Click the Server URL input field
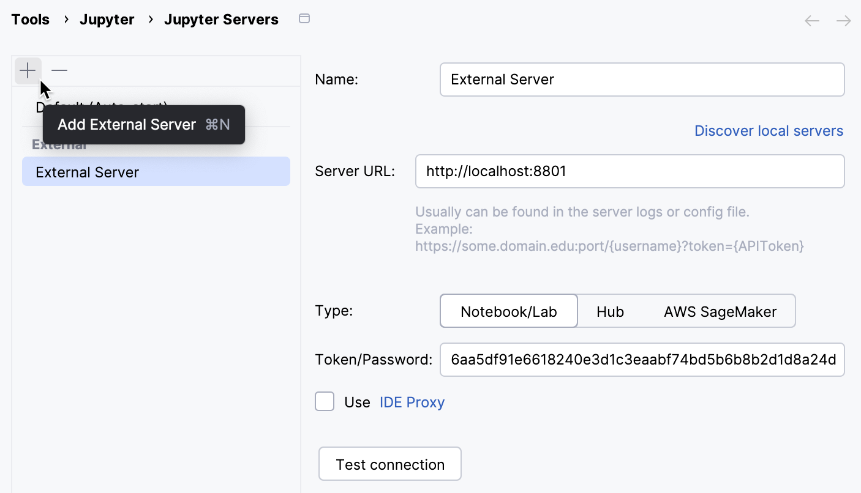 tap(630, 171)
